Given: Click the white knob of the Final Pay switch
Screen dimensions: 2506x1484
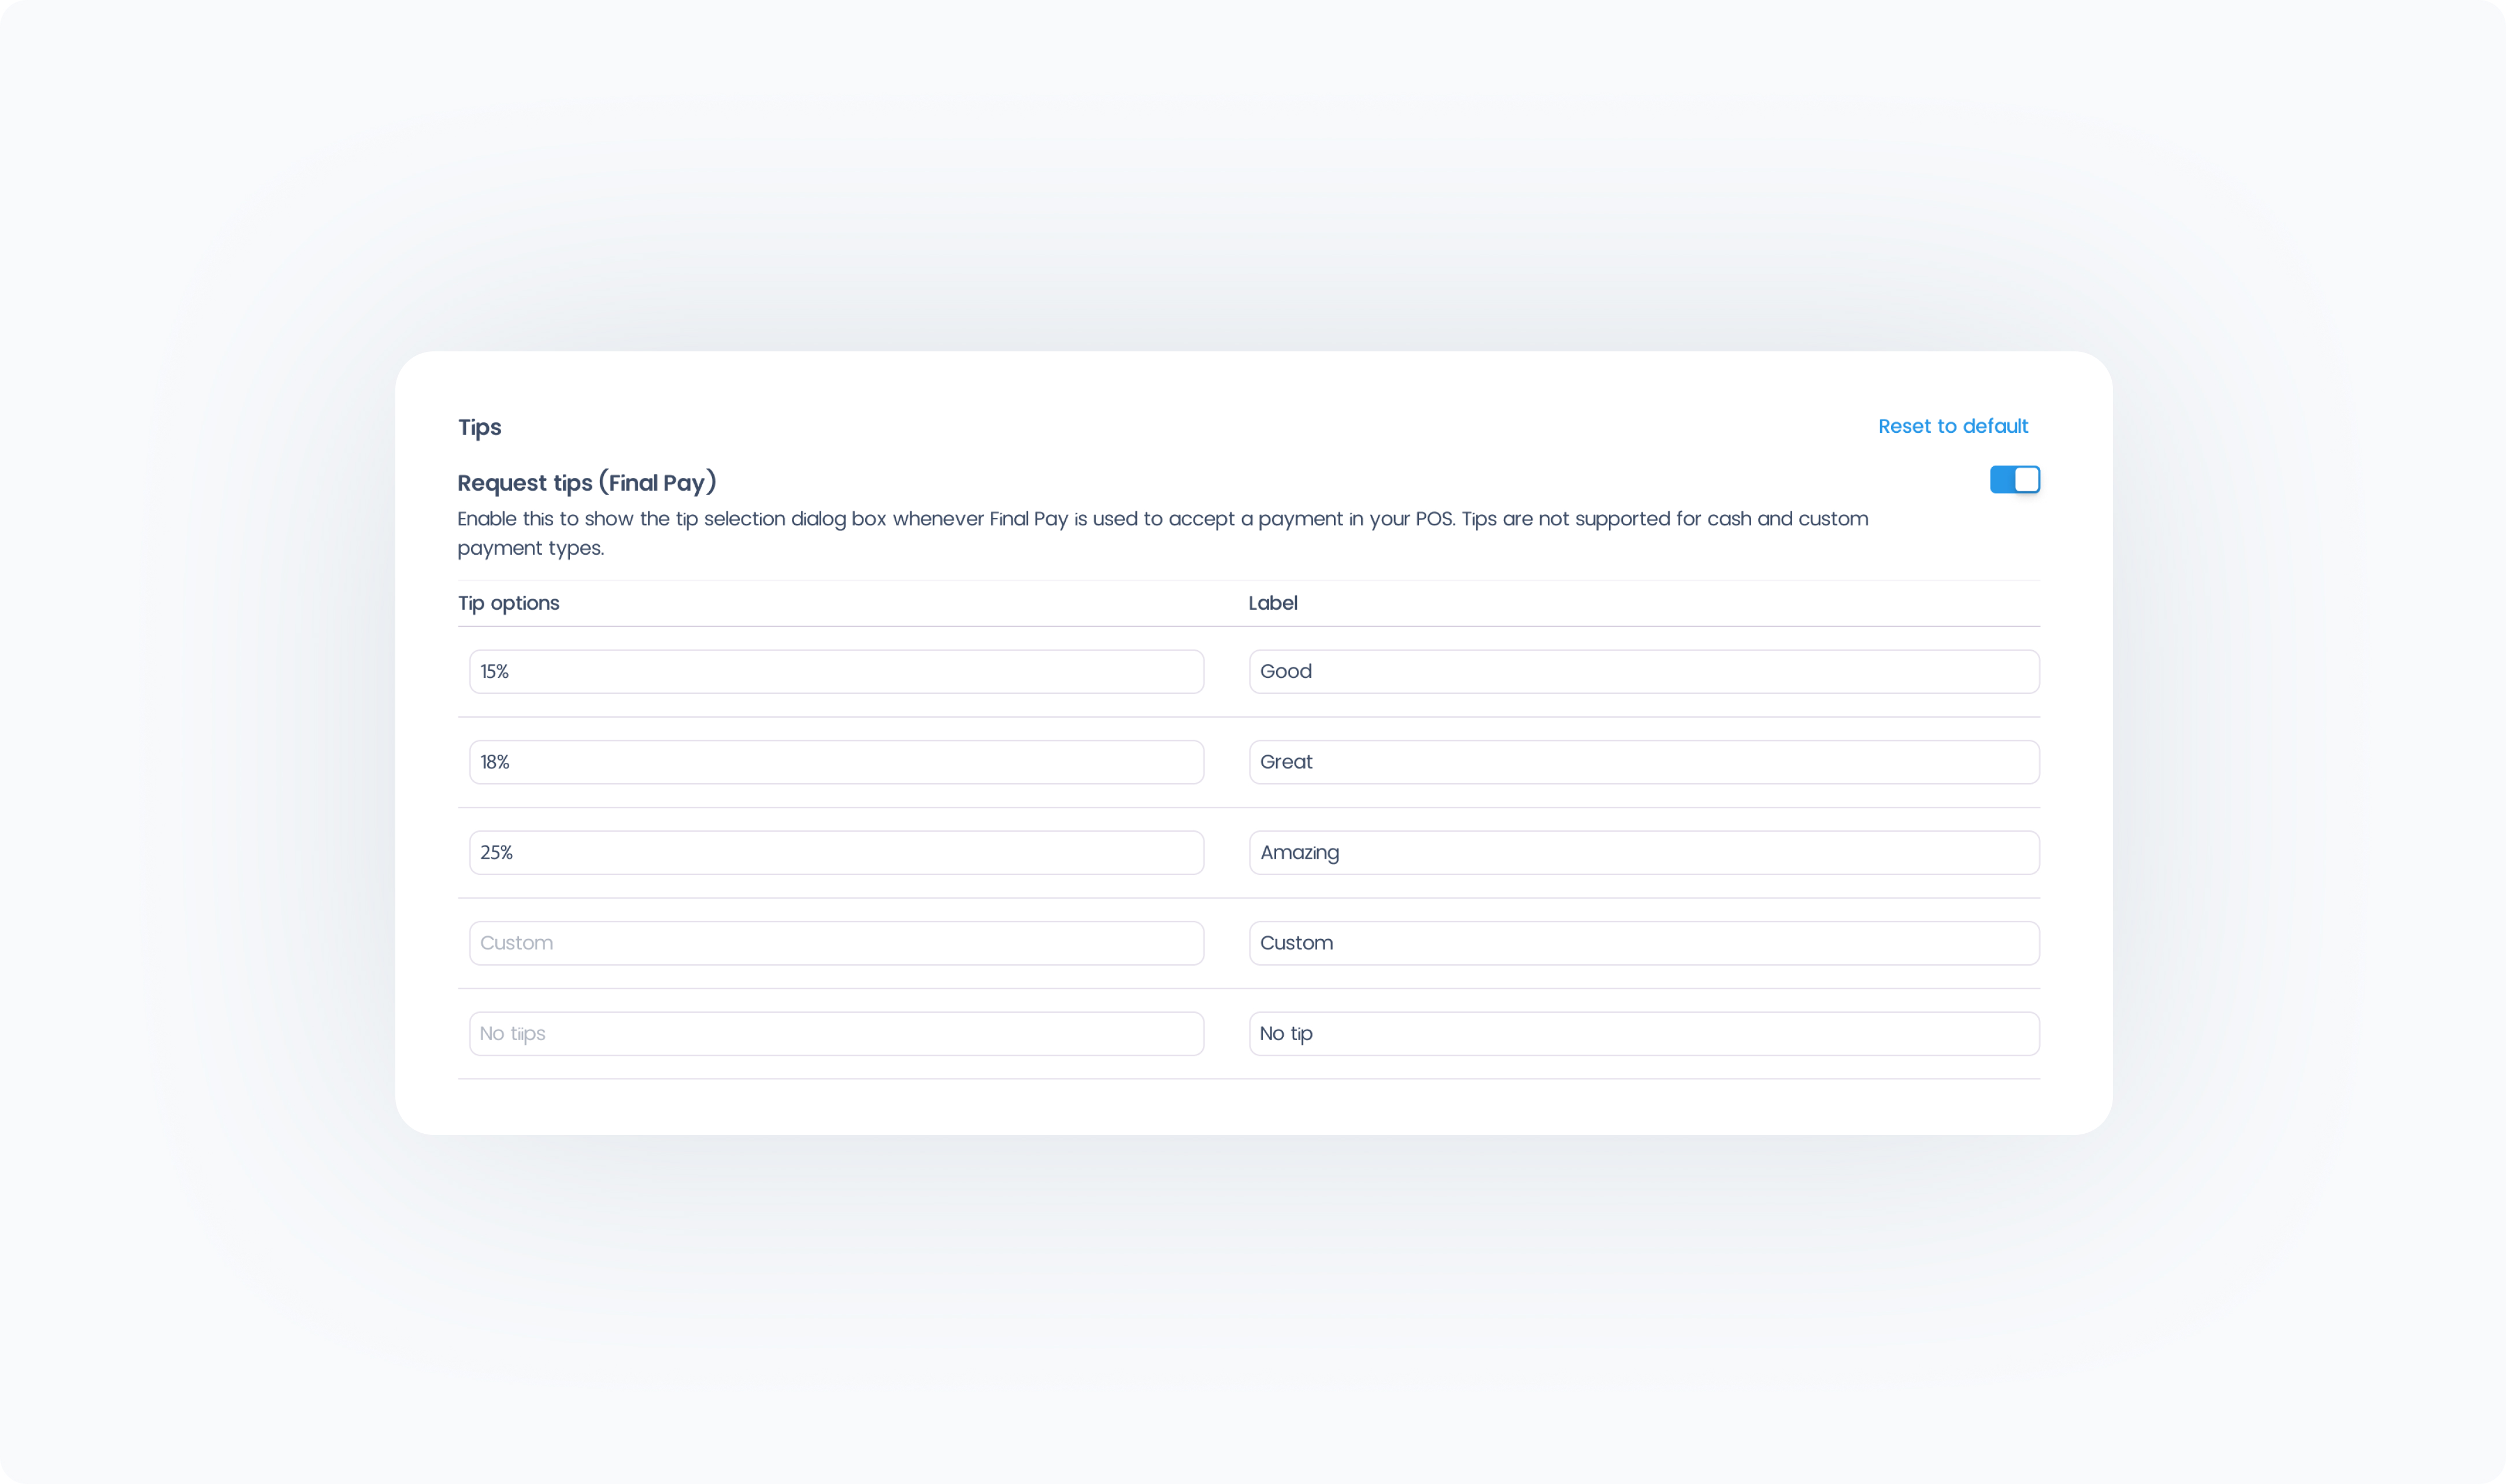Looking at the screenshot, I should [2026, 480].
